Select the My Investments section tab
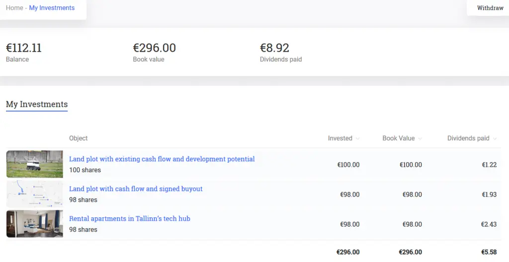 coord(37,104)
